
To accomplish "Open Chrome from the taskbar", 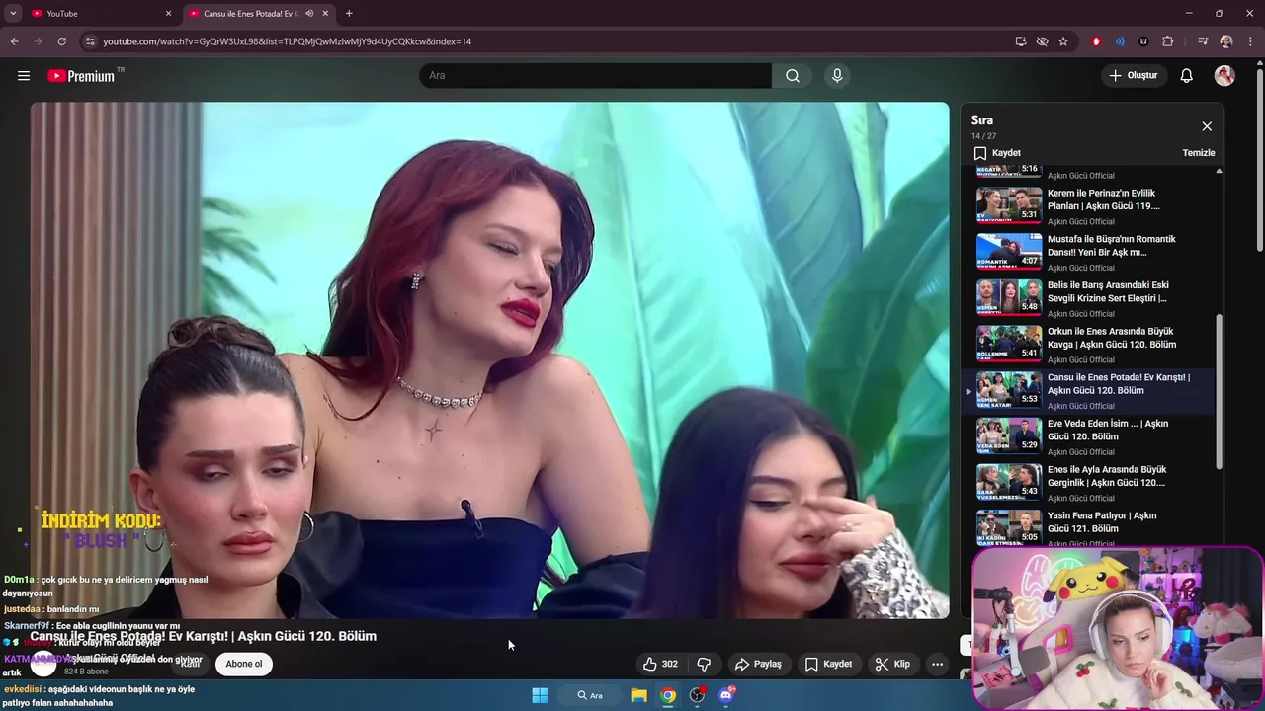I will [669, 695].
